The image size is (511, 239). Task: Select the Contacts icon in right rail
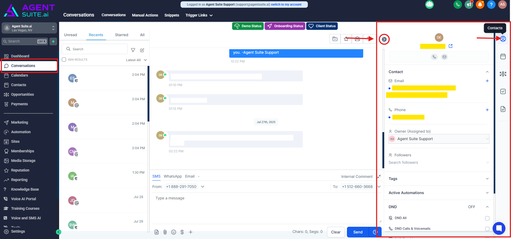[503, 39]
